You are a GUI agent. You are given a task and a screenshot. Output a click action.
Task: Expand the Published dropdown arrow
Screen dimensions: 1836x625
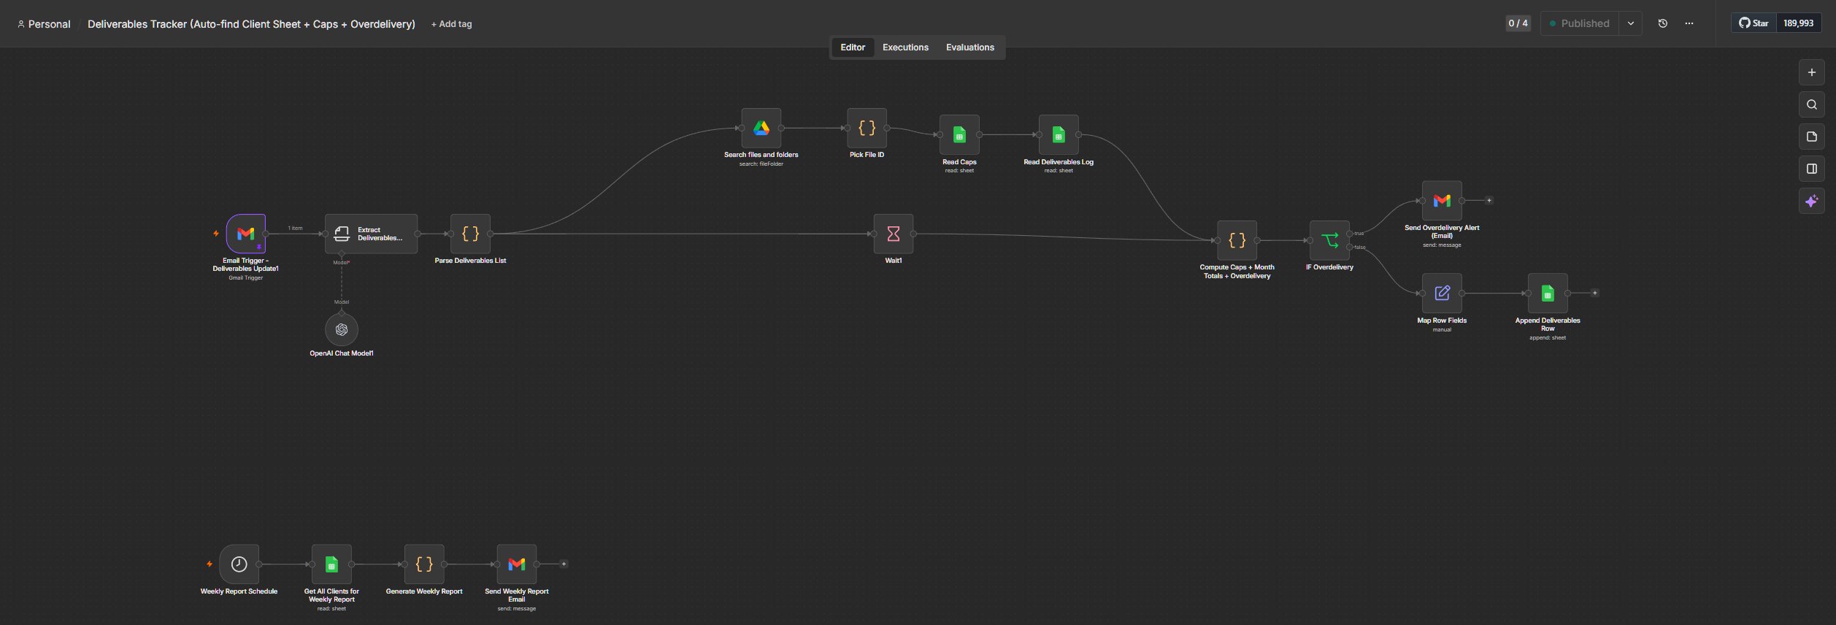click(x=1630, y=23)
